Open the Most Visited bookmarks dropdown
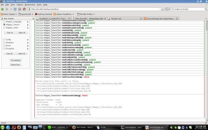208x130 pixels. 9,14
